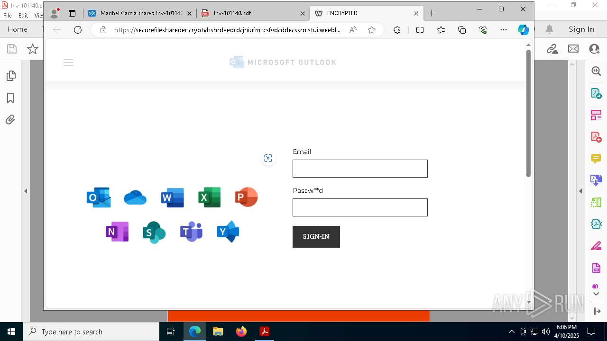Viewport: 607px width, 341px height.
Task: Click the SharePoint app icon
Action: pyautogui.click(x=154, y=232)
